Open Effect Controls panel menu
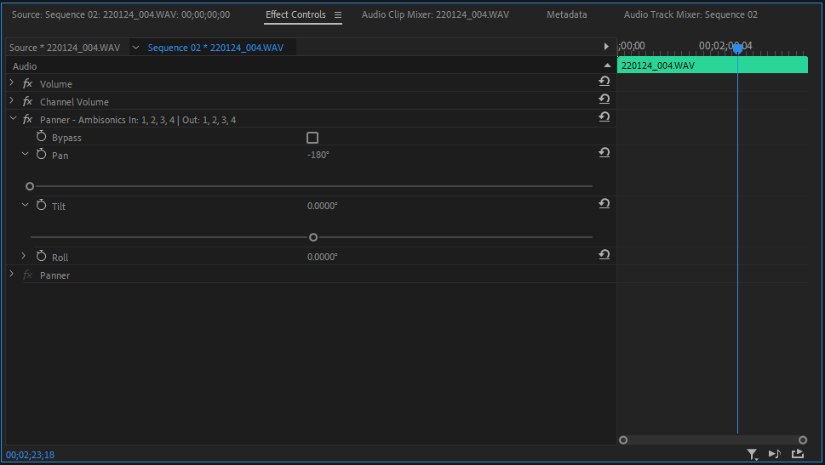This screenshot has width=825, height=465. pos(338,15)
